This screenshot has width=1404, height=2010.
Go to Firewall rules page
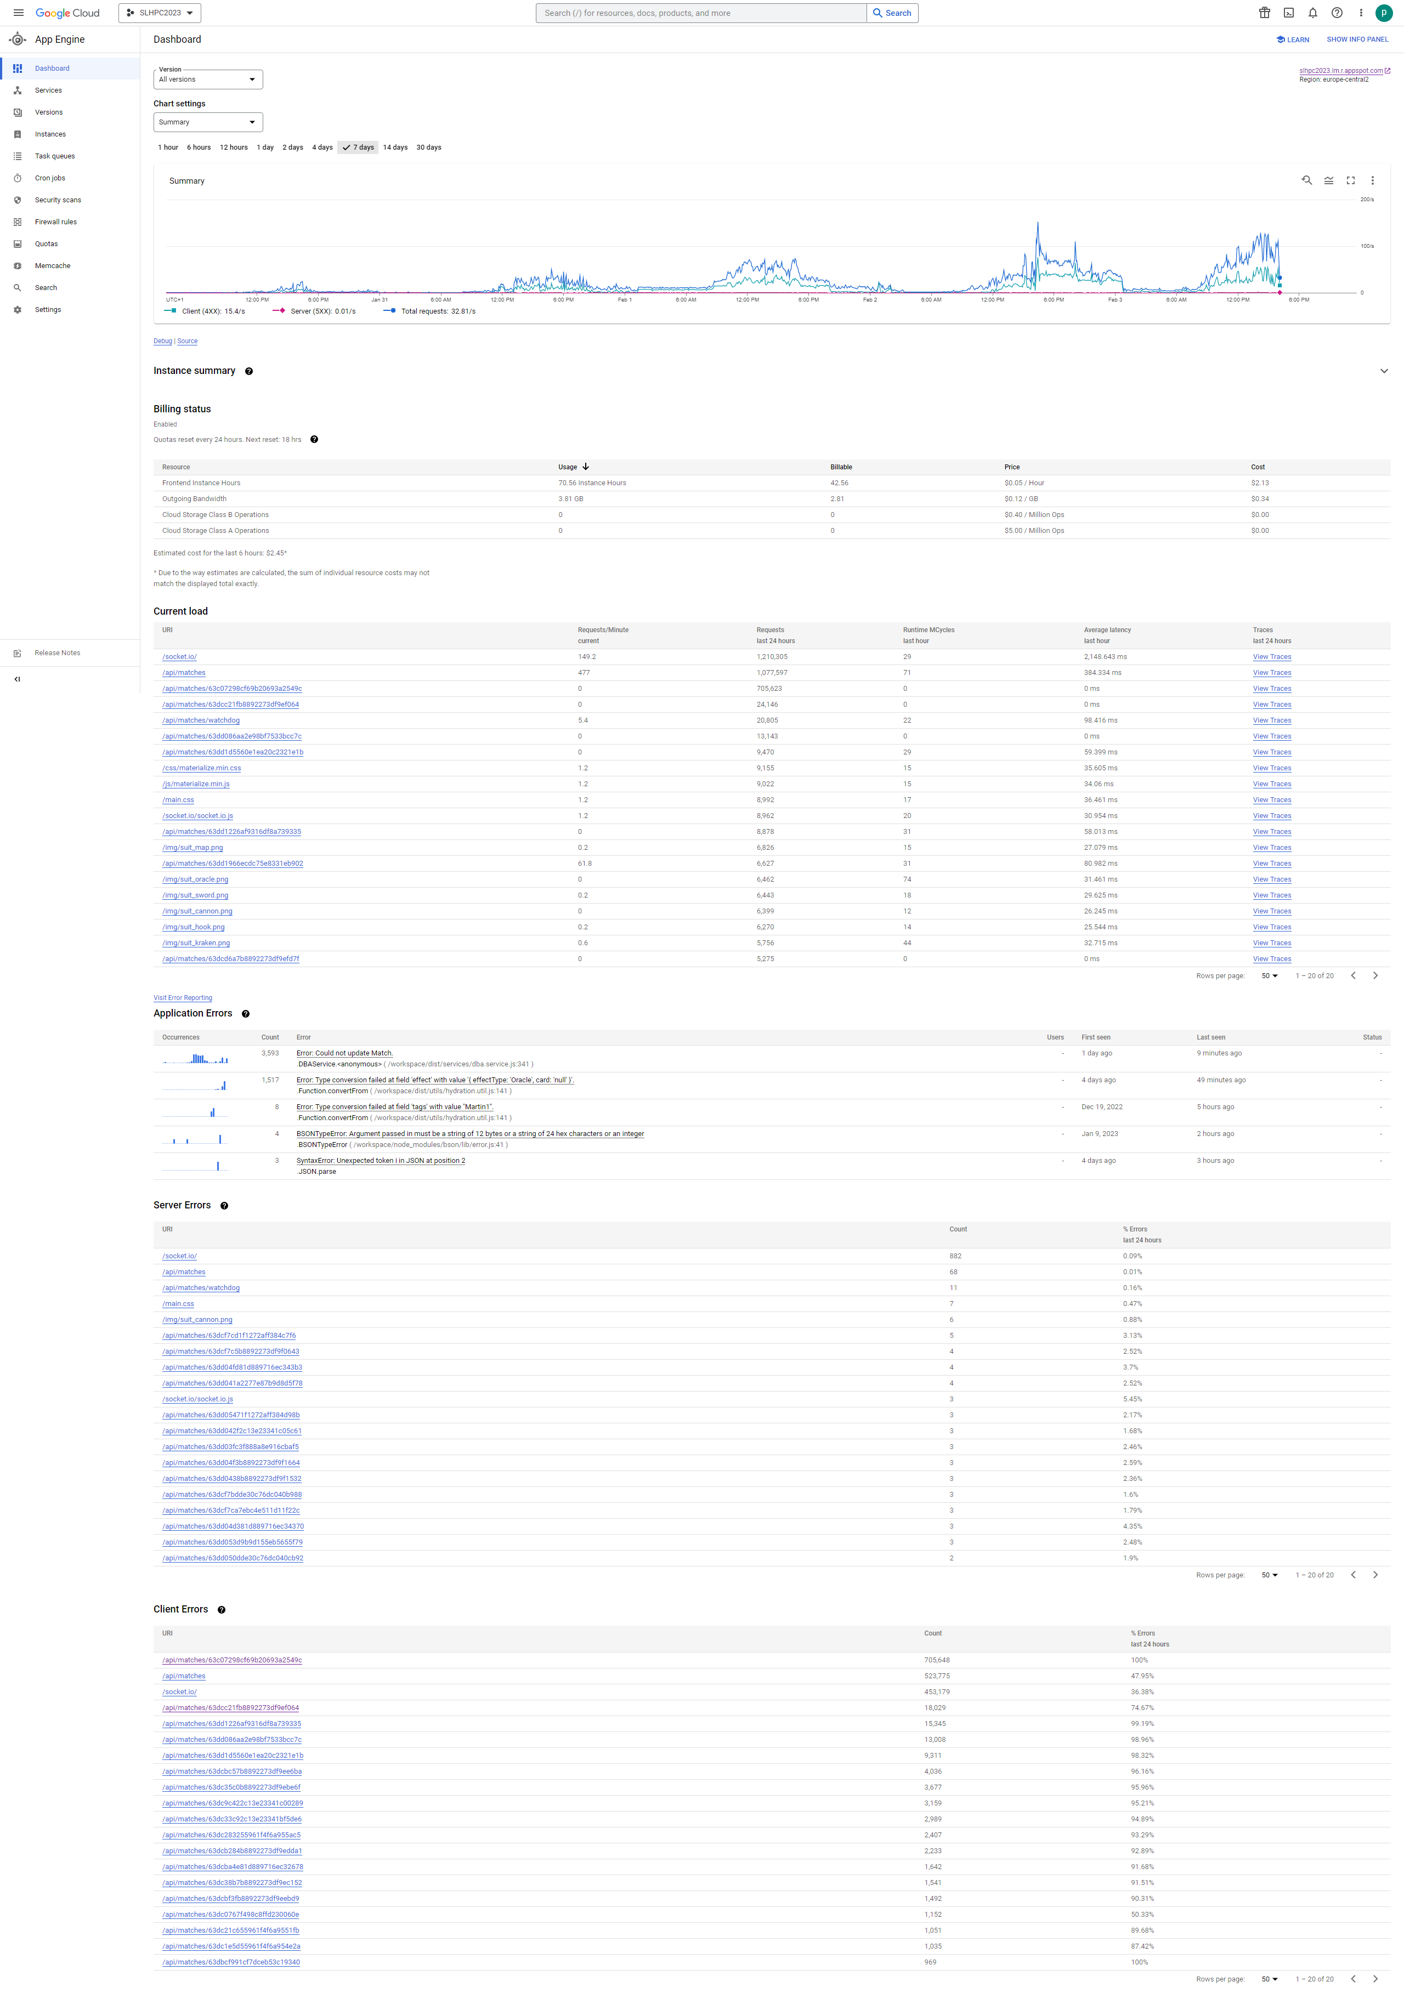[55, 222]
